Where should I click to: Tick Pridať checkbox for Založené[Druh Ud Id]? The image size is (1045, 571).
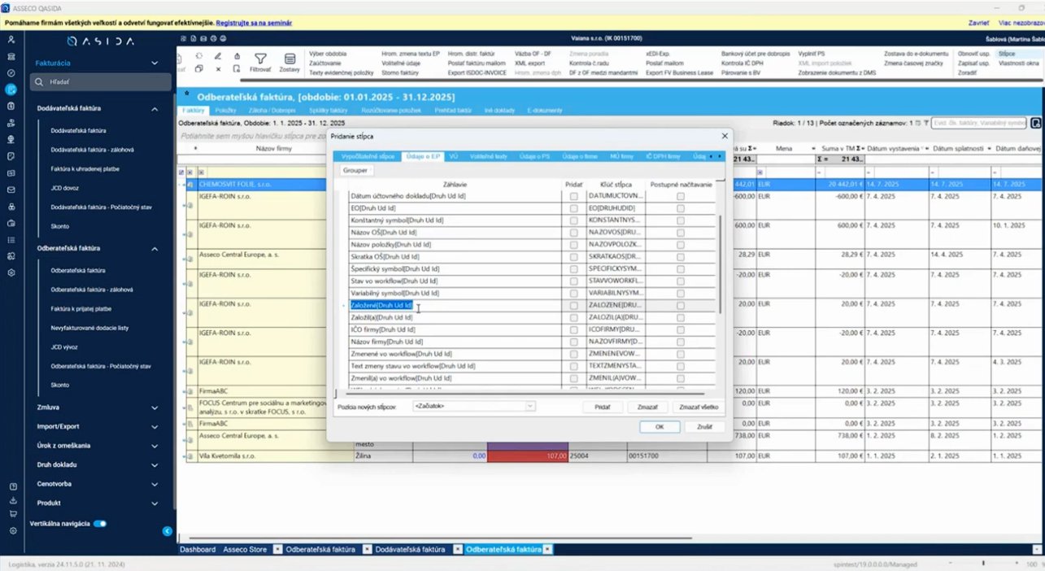click(574, 306)
